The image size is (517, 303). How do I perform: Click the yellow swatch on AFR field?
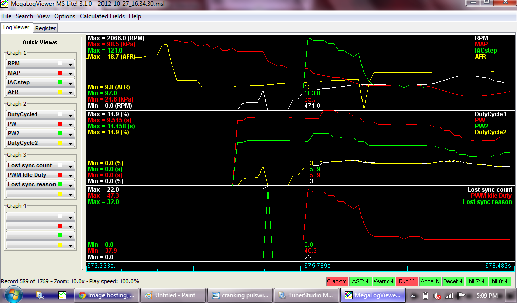click(60, 92)
